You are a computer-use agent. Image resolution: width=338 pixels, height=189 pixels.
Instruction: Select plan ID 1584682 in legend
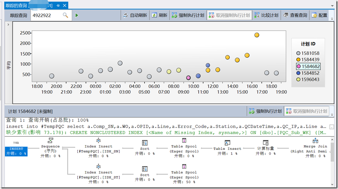tap(308, 66)
